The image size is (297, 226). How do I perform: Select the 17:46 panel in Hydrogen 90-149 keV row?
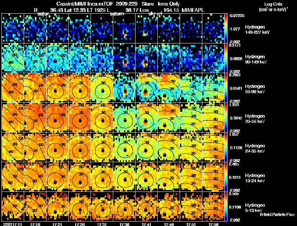click(x=169, y=58)
